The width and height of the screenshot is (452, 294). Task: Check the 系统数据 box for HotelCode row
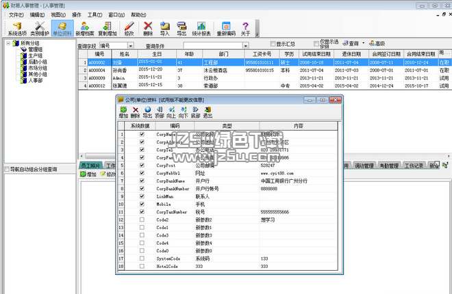coord(142,266)
